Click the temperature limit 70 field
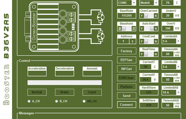The width and height of the screenshot is (186, 119). 168,3
